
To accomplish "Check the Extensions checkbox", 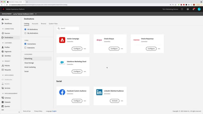I will [x=25, y=48].
